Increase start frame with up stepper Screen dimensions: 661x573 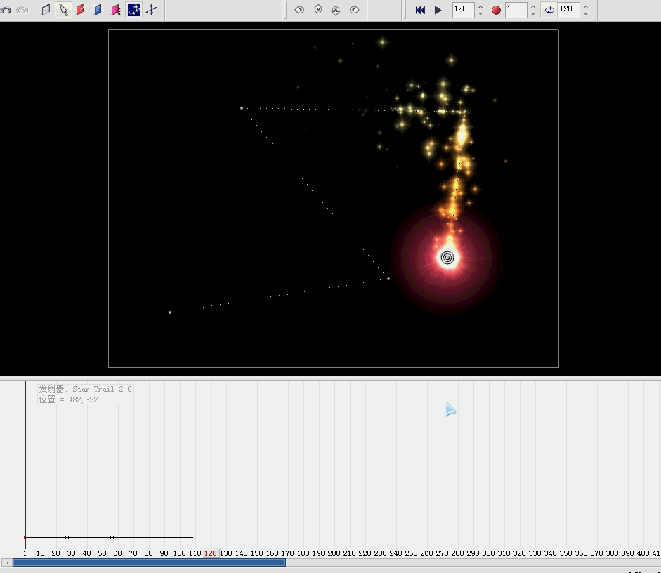[533, 6]
